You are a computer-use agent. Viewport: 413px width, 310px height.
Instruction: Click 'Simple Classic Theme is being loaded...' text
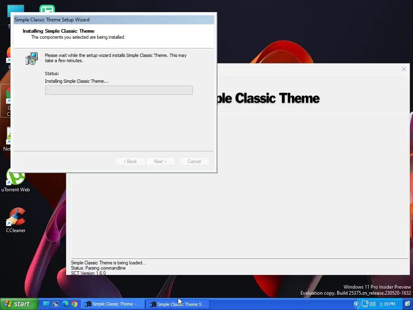[108, 263]
